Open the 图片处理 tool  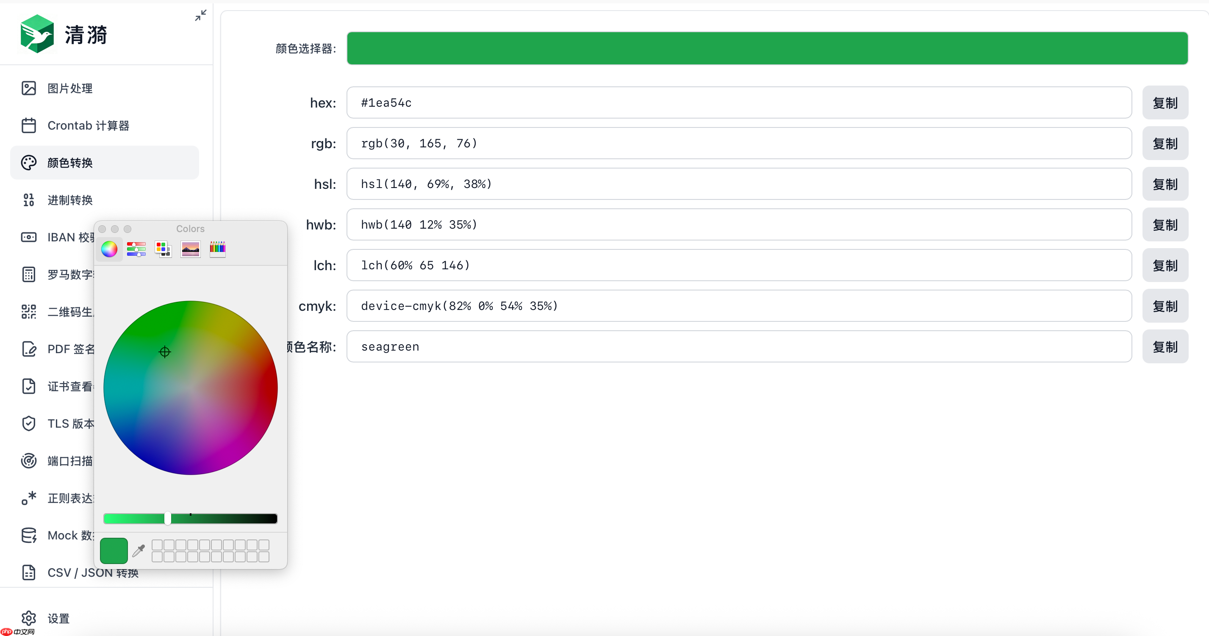tap(69, 88)
